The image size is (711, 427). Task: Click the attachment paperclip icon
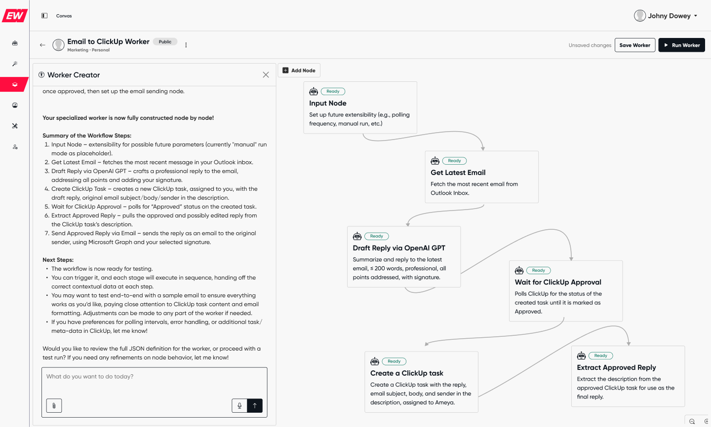pos(54,406)
